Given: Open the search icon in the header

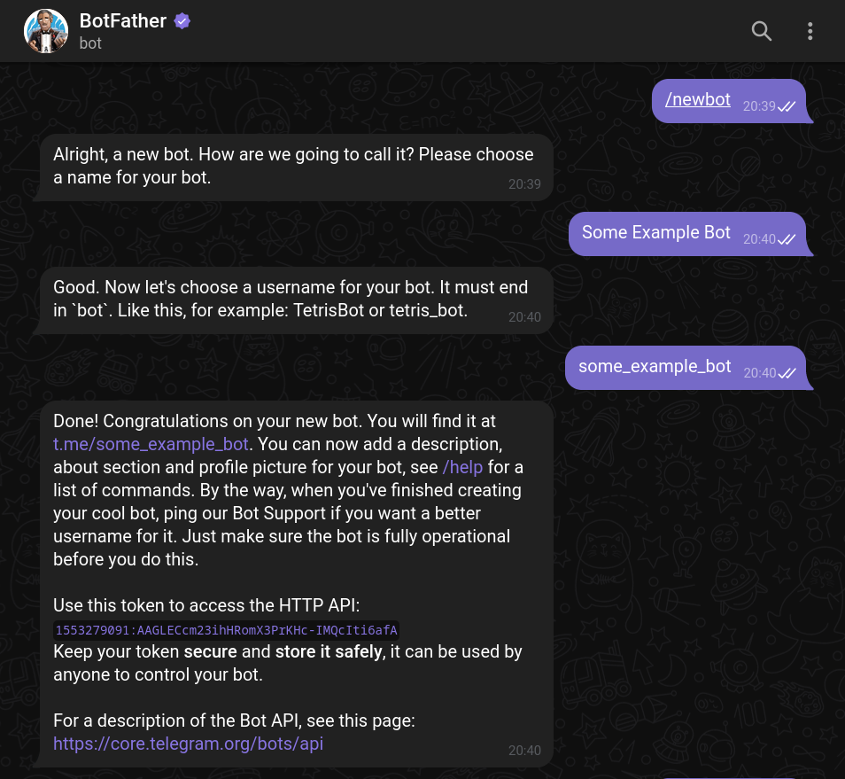Looking at the screenshot, I should tap(761, 31).
